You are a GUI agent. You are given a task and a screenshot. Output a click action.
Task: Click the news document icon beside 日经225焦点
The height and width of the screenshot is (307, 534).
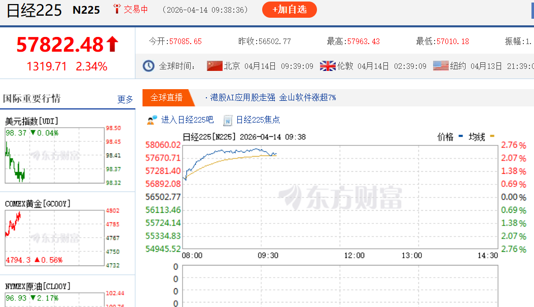tap(228, 121)
